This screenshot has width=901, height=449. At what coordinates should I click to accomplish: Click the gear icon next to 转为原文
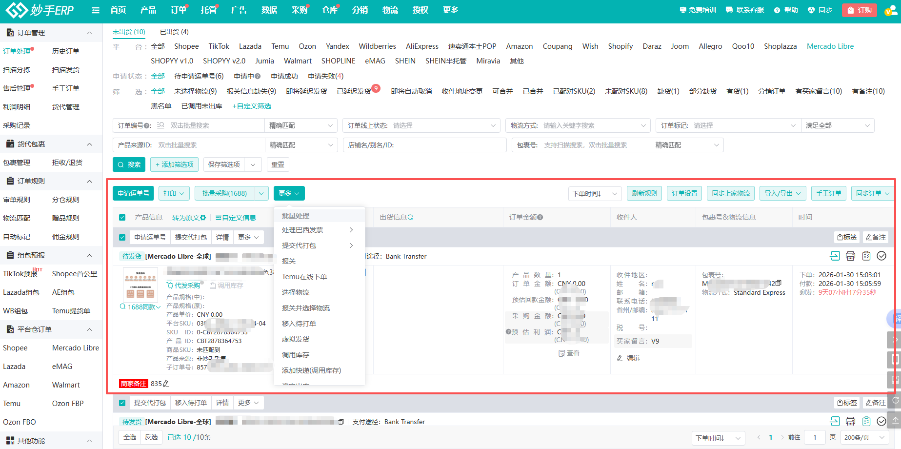203,218
